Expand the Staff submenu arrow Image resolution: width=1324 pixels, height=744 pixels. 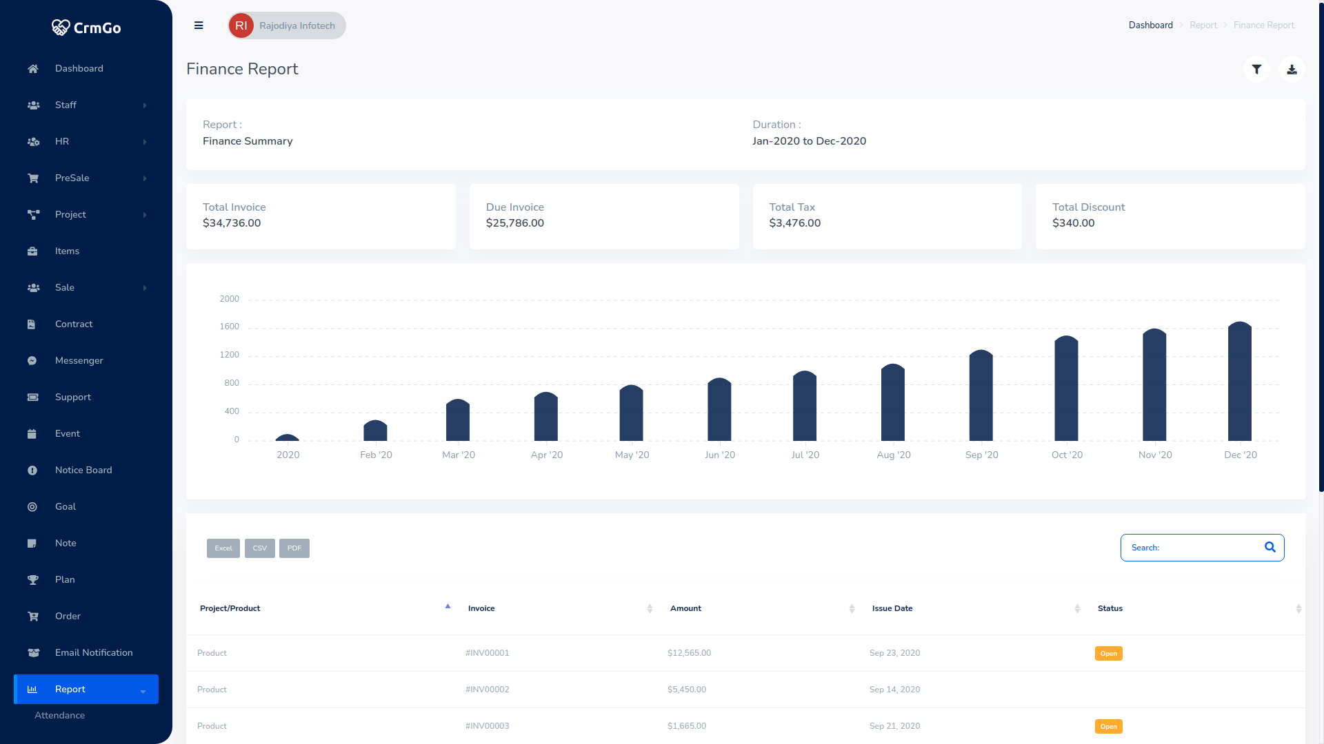click(x=145, y=105)
